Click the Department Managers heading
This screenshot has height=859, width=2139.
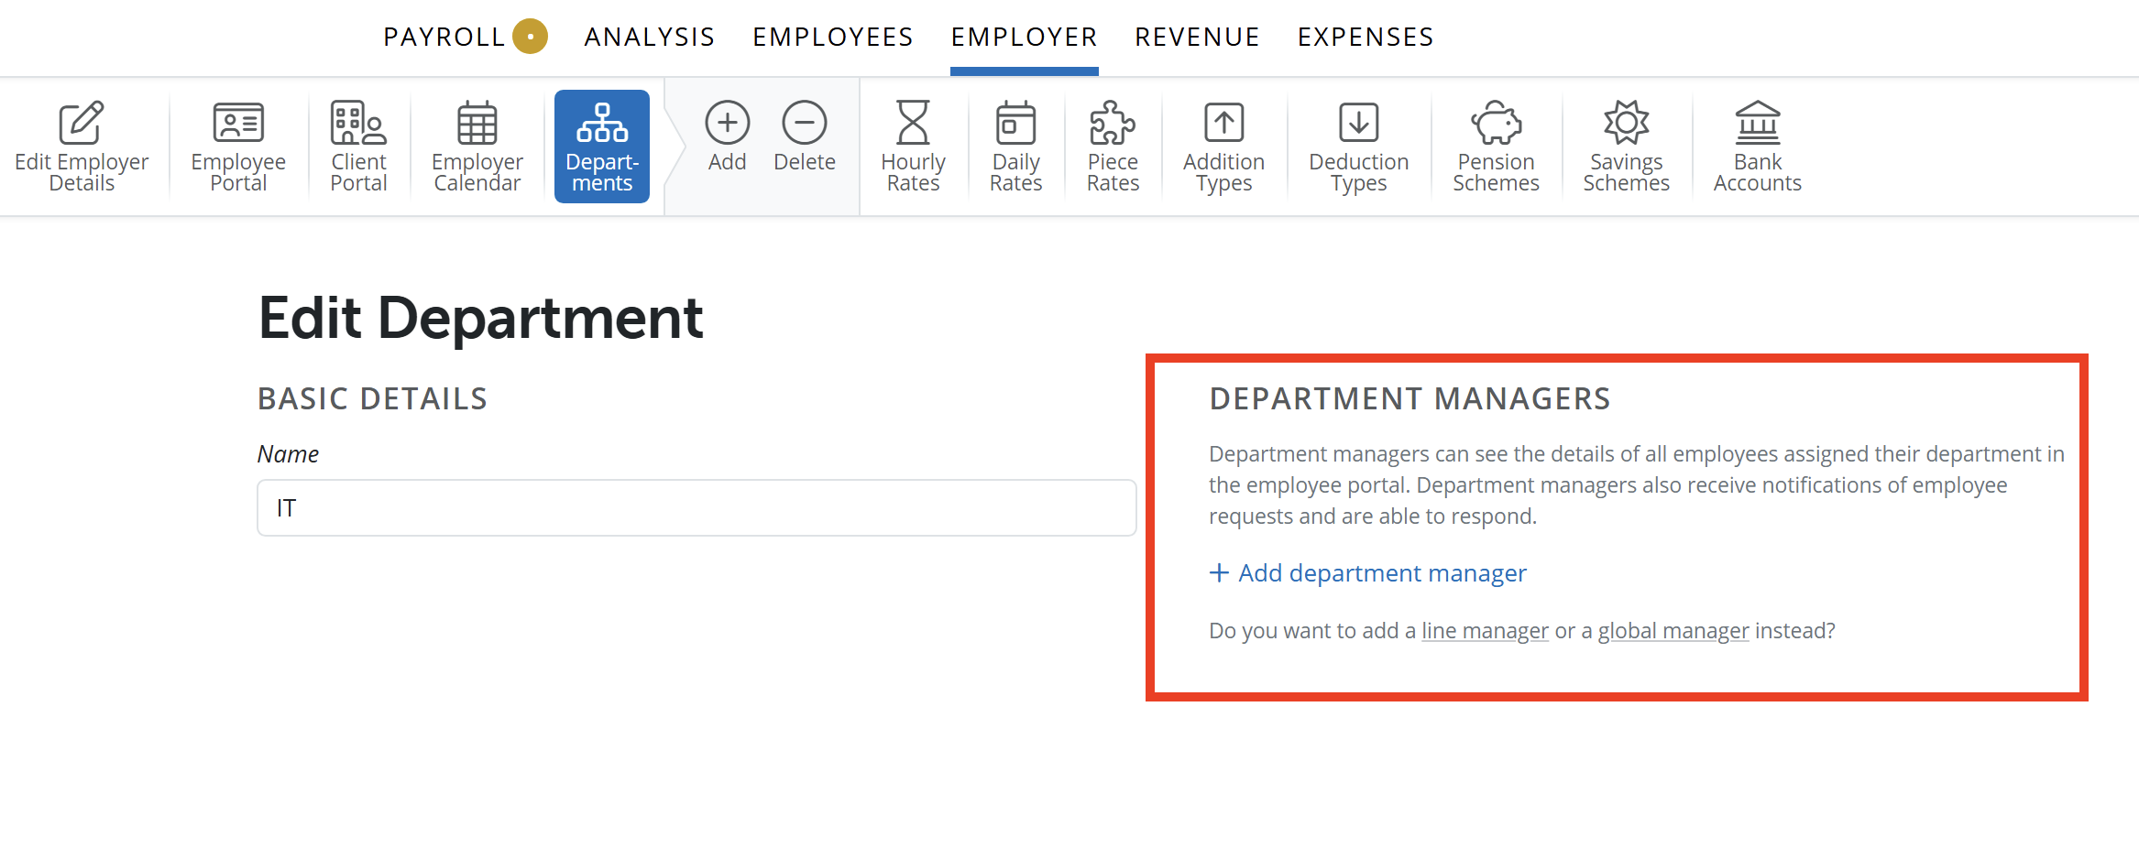point(1410,399)
